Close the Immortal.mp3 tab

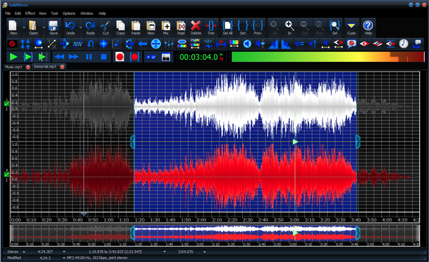(62, 67)
